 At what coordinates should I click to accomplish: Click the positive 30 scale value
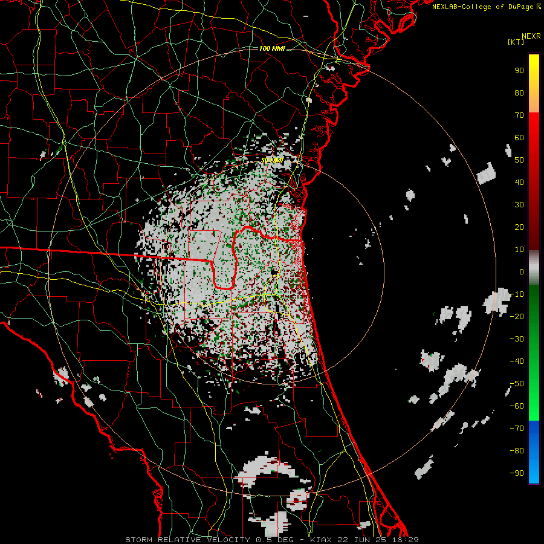coord(519,205)
